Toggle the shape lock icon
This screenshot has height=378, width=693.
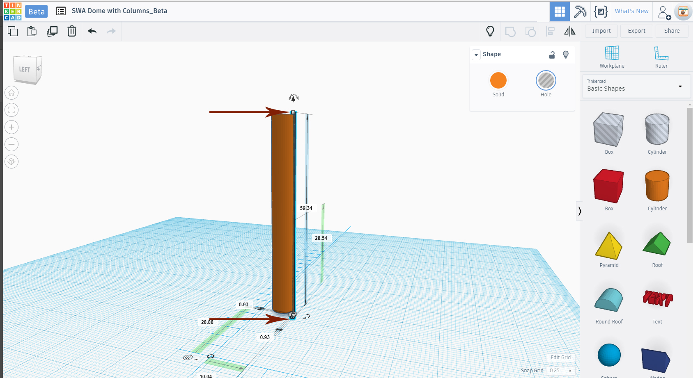552,55
